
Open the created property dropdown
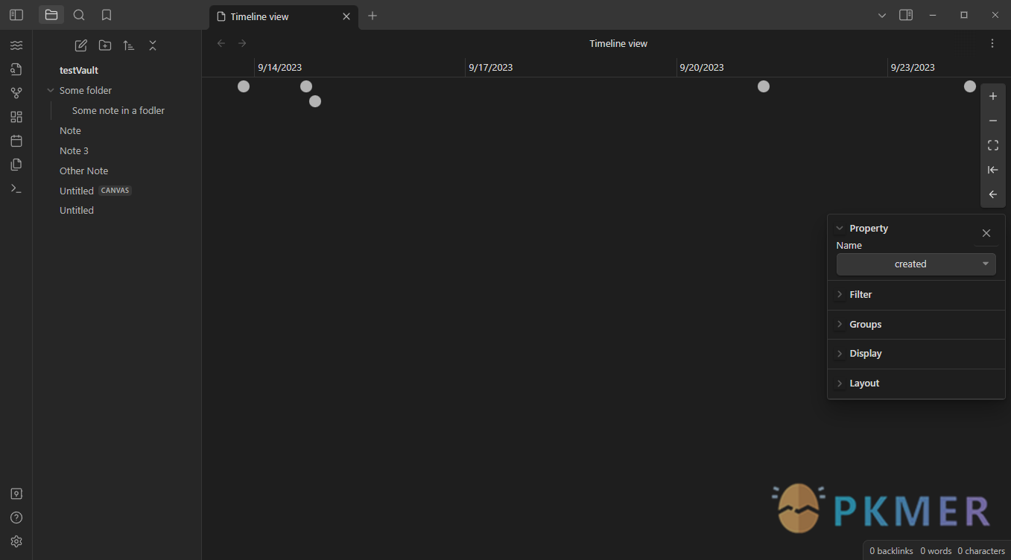click(916, 264)
